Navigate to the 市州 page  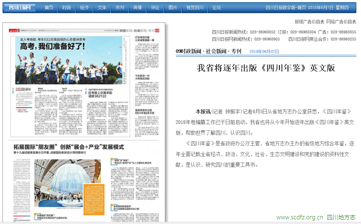120,8
